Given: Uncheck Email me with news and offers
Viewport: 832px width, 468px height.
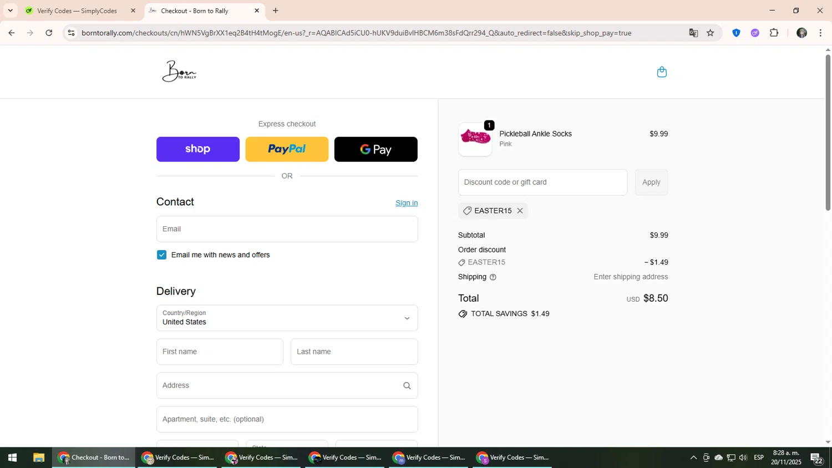Looking at the screenshot, I should pos(161,255).
